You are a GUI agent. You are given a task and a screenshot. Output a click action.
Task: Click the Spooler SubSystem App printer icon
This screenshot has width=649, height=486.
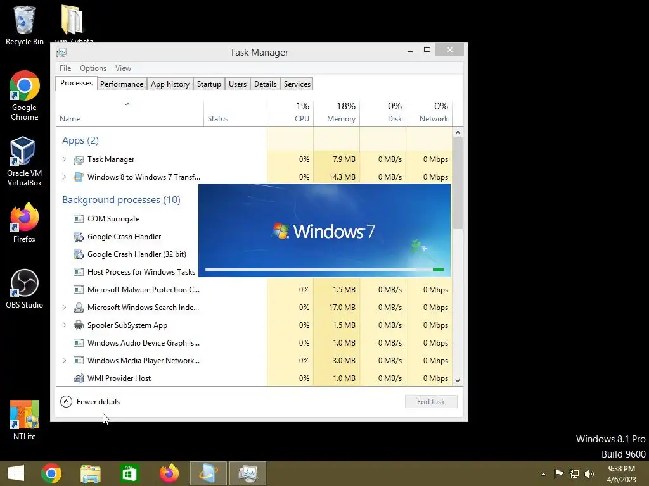[79, 325]
